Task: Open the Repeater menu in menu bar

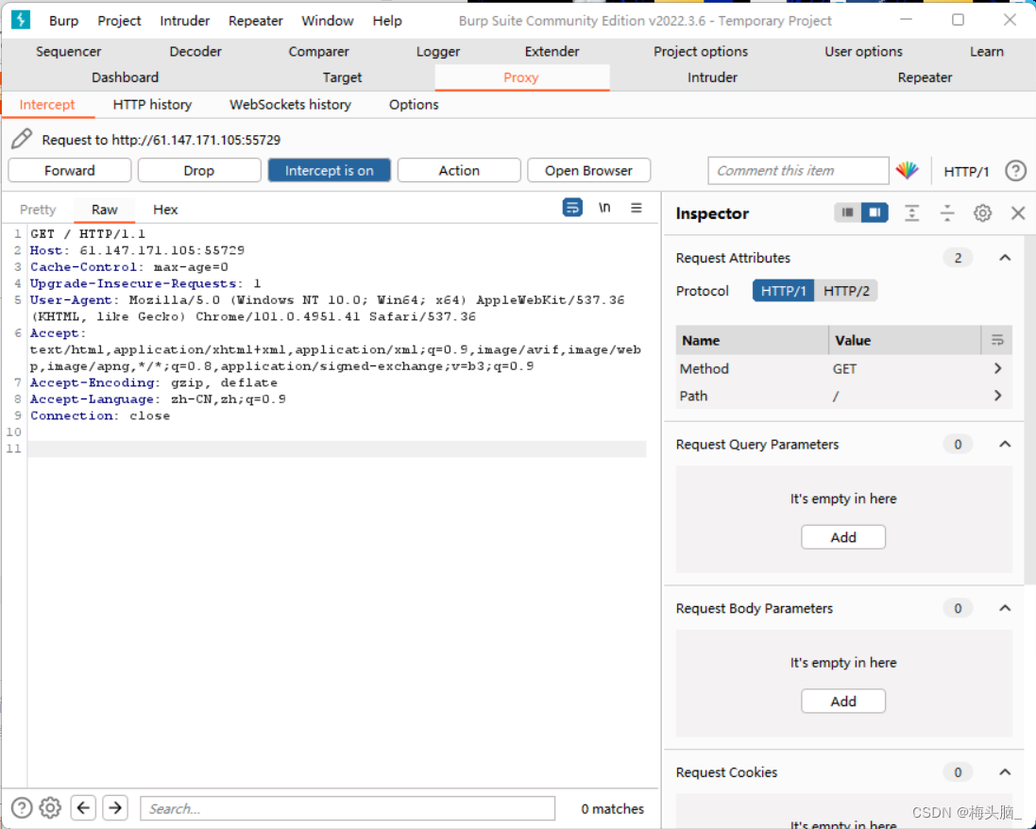Action: (x=256, y=21)
